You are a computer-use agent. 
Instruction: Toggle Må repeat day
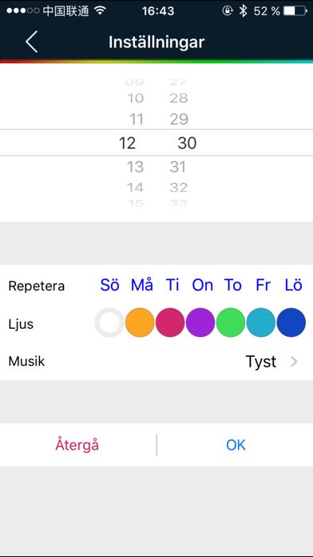click(142, 285)
